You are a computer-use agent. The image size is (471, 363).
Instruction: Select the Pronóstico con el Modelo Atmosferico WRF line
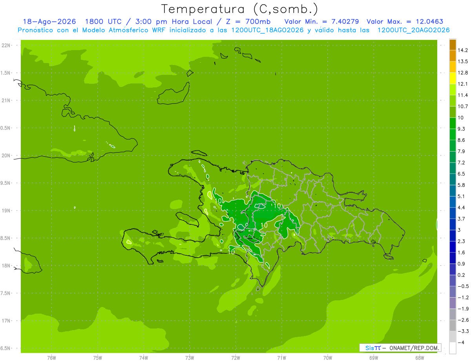coord(234,30)
